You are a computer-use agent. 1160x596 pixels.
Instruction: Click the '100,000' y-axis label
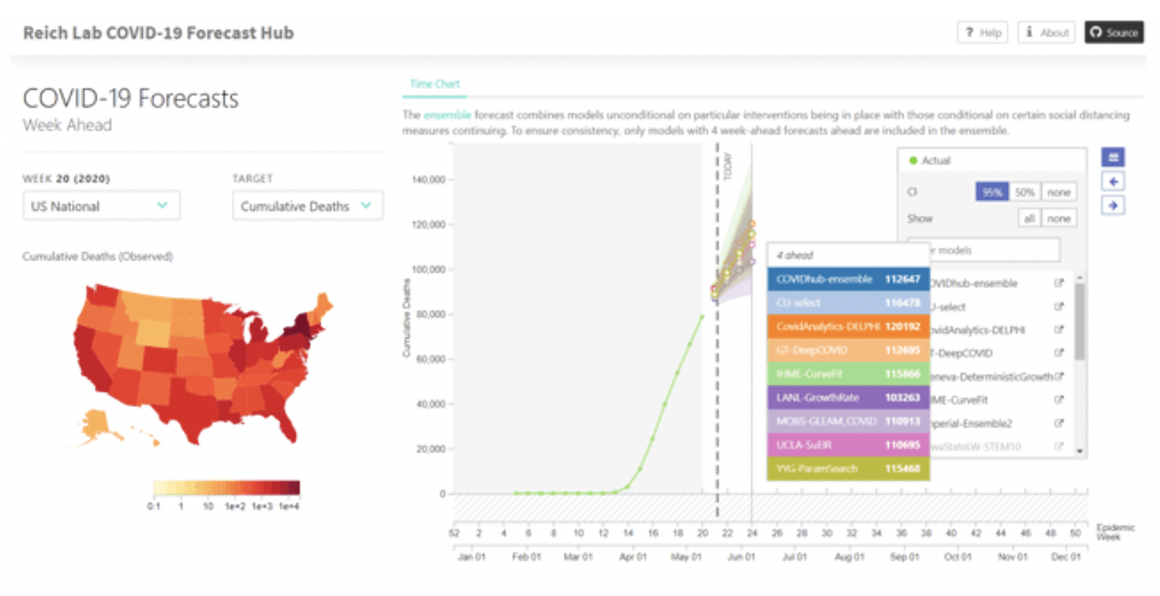click(x=428, y=269)
